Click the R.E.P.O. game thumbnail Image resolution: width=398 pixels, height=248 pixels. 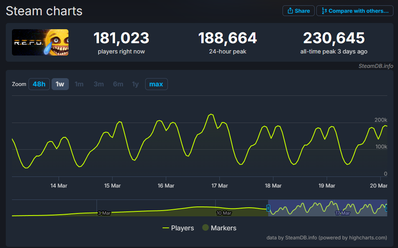[40, 42]
